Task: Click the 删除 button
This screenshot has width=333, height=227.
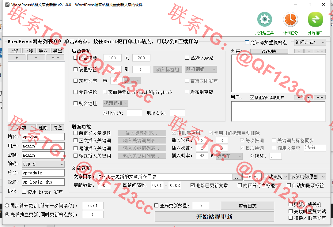Action: point(43,128)
